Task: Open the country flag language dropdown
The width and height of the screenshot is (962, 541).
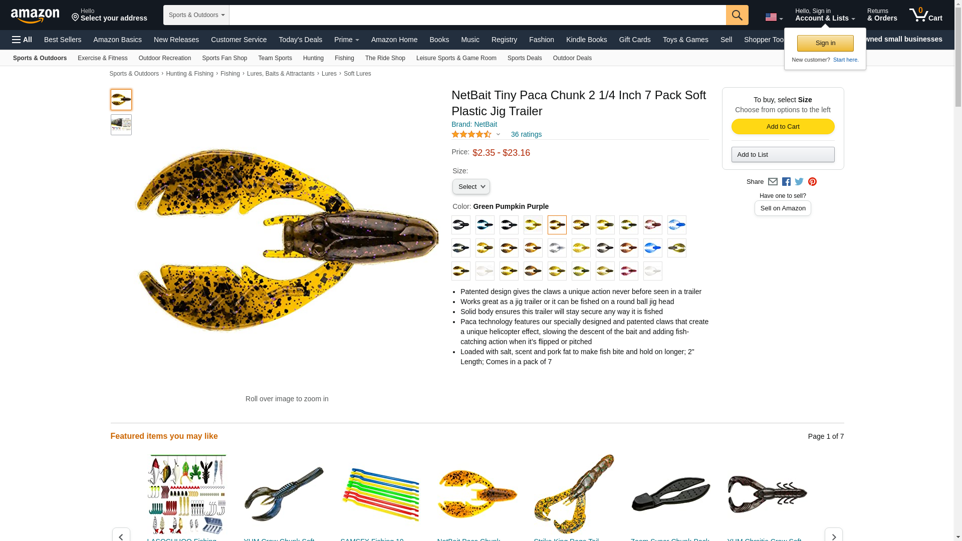Action: [x=774, y=18]
